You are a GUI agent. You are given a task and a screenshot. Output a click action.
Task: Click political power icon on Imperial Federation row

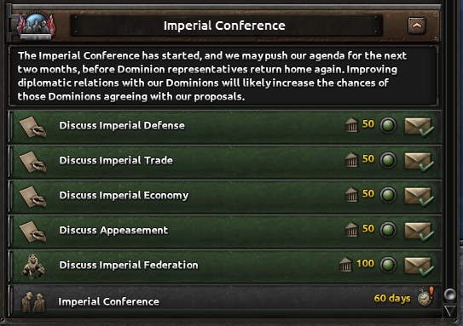click(x=345, y=265)
